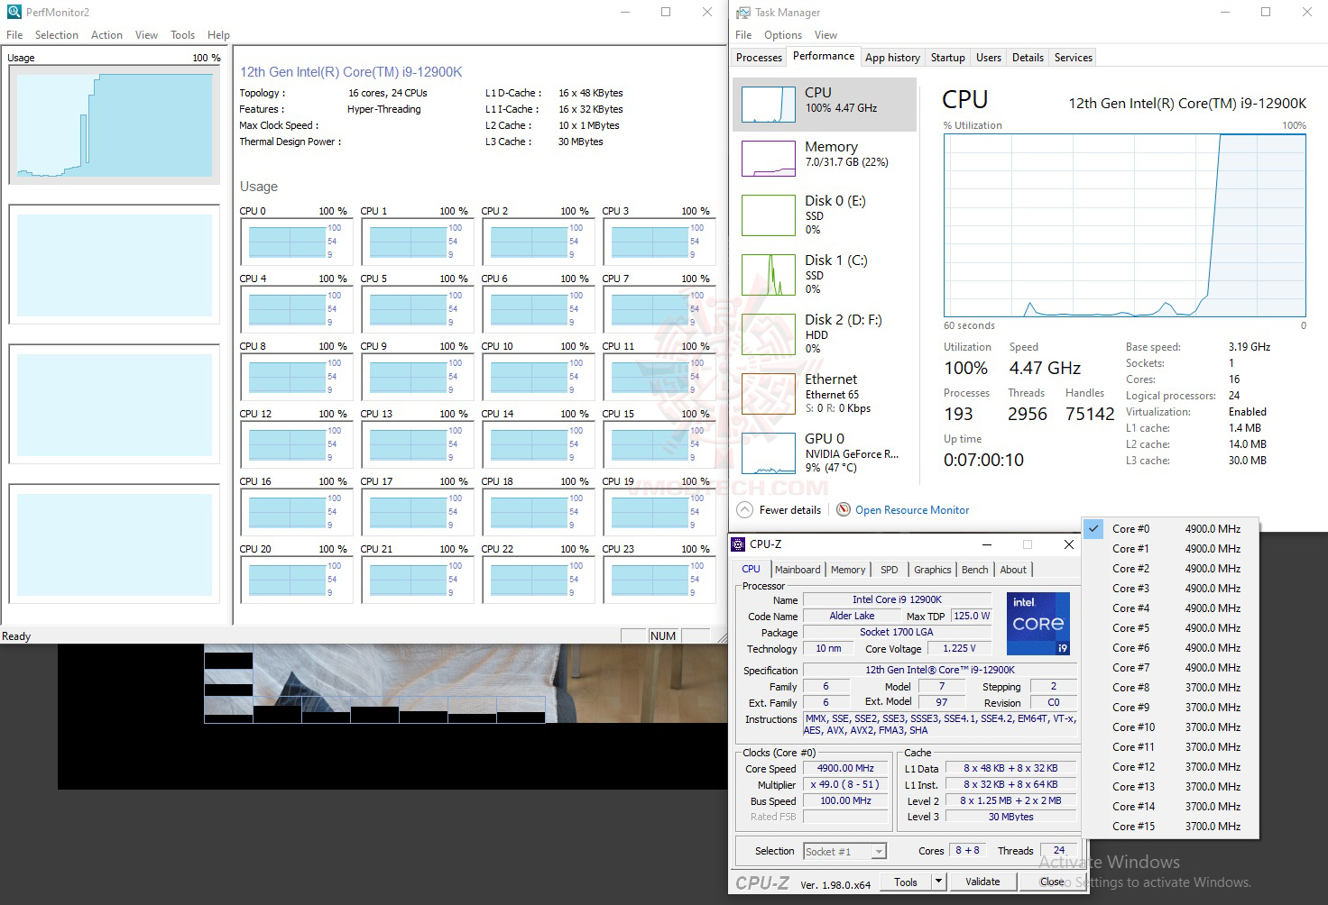Open the SPD tab in CPU-Z
The image size is (1328, 905).
(890, 570)
